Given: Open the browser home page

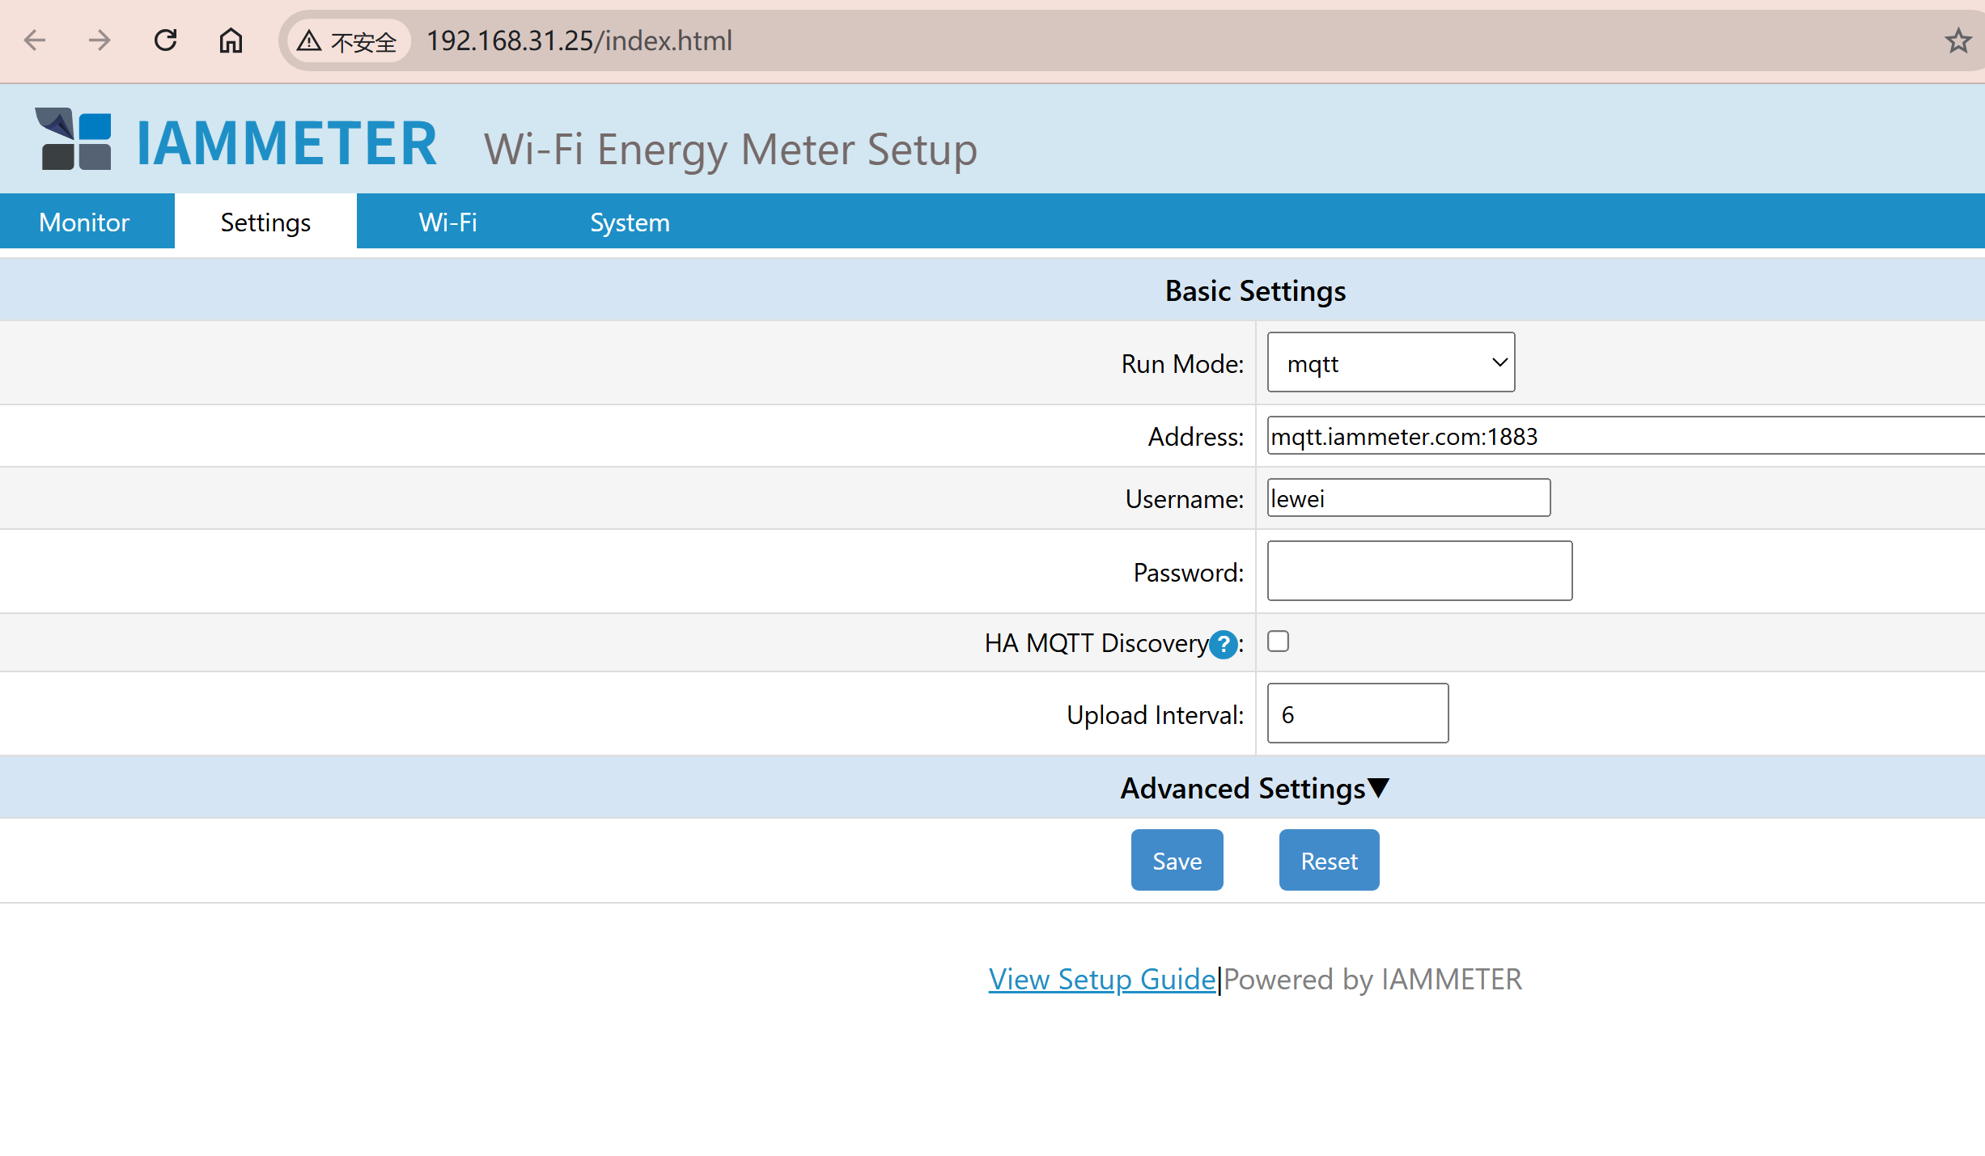Looking at the screenshot, I should (x=231, y=40).
